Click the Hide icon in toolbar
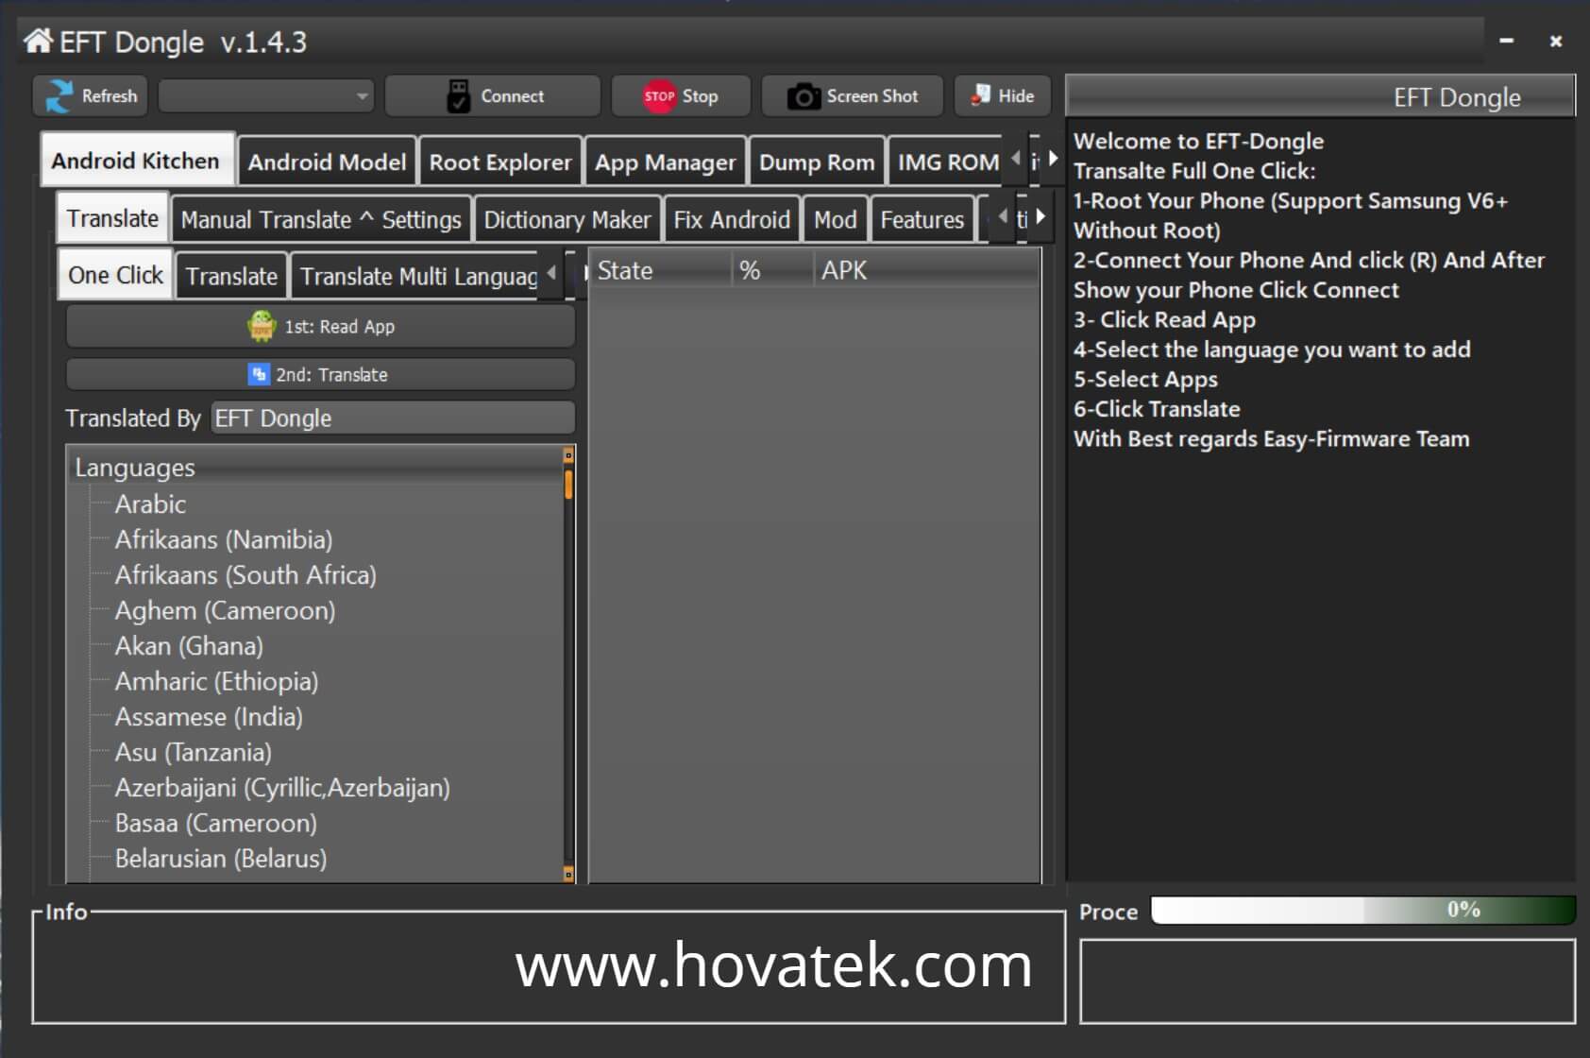1590x1058 pixels. pyautogui.click(x=981, y=95)
